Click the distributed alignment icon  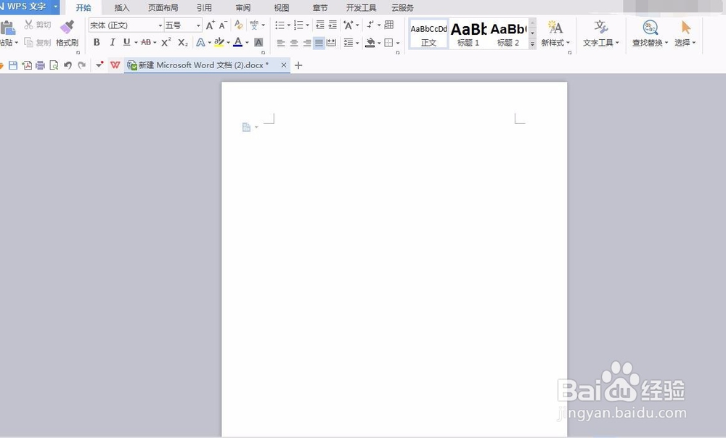click(332, 43)
